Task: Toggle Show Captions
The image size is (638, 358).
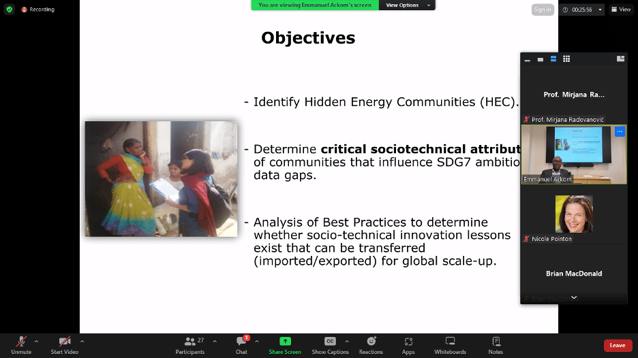Action: coord(330,342)
